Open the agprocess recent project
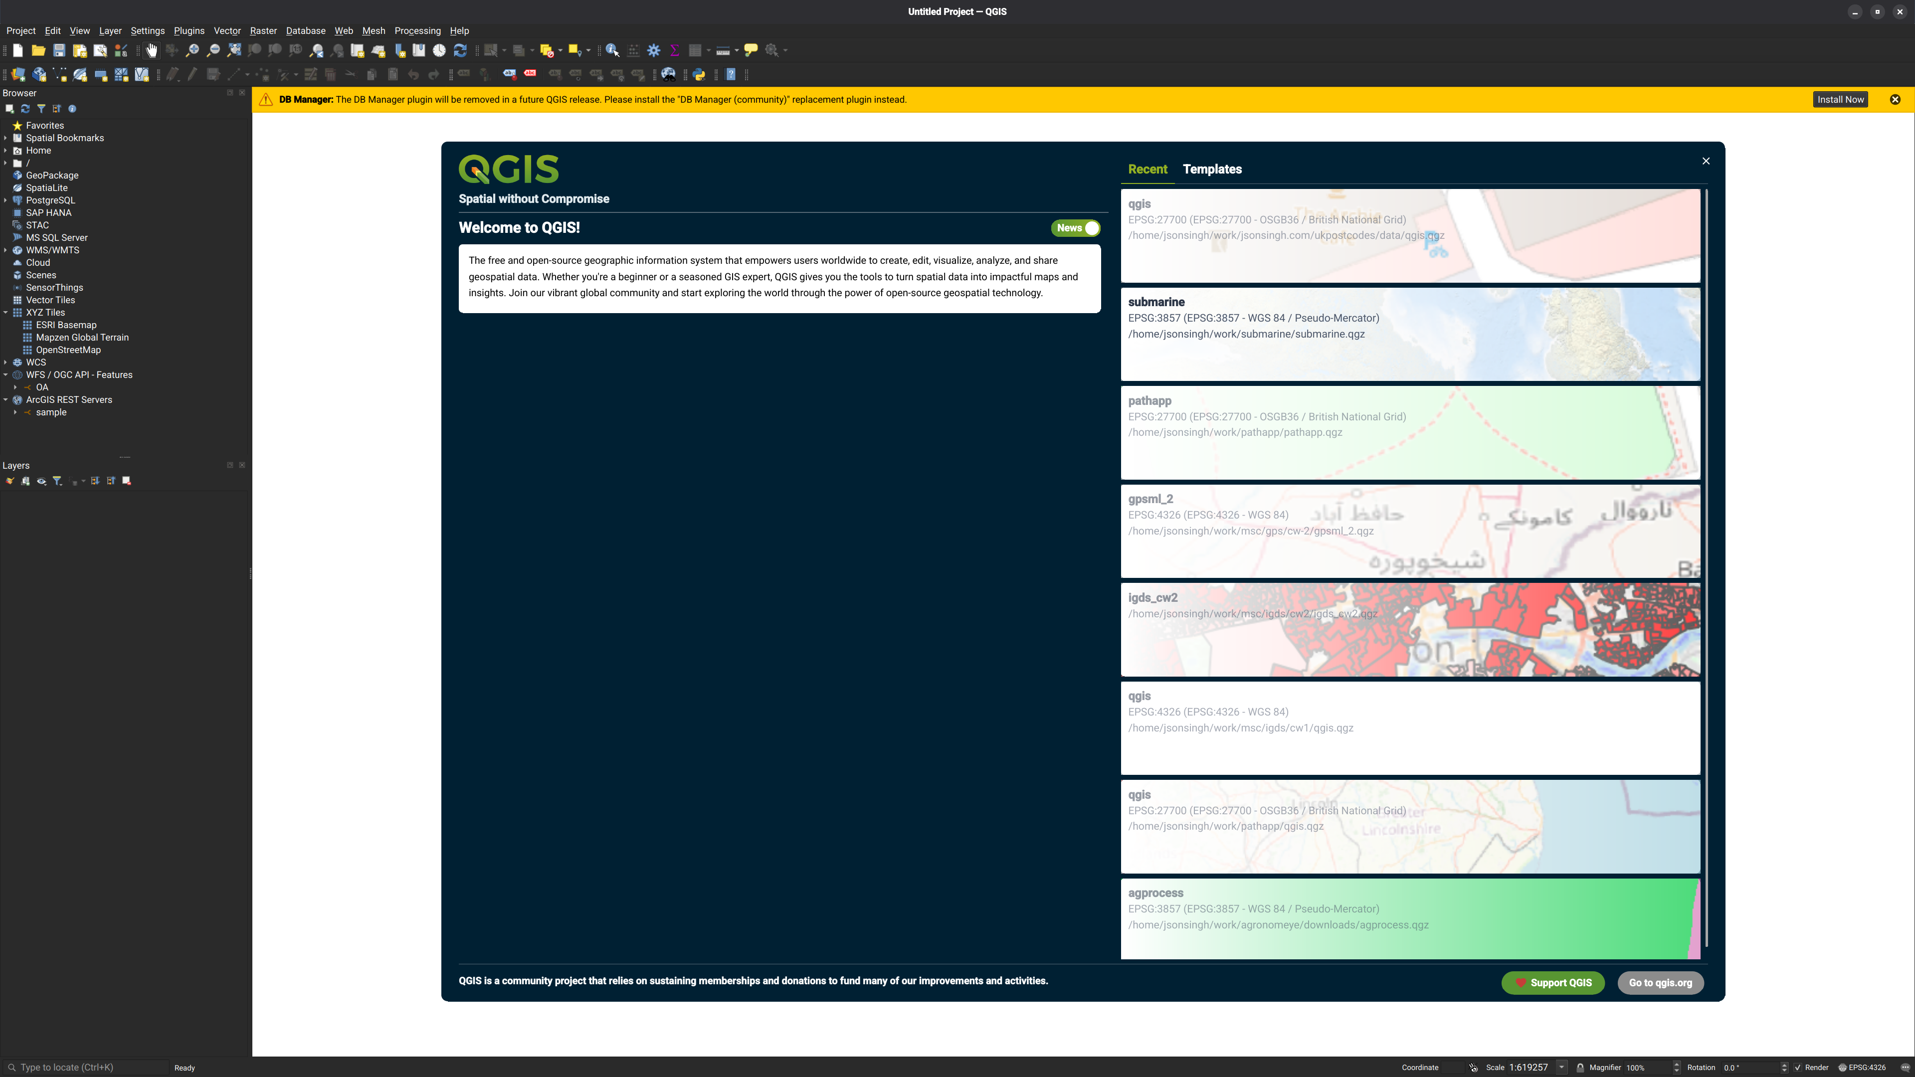 point(1410,918)
